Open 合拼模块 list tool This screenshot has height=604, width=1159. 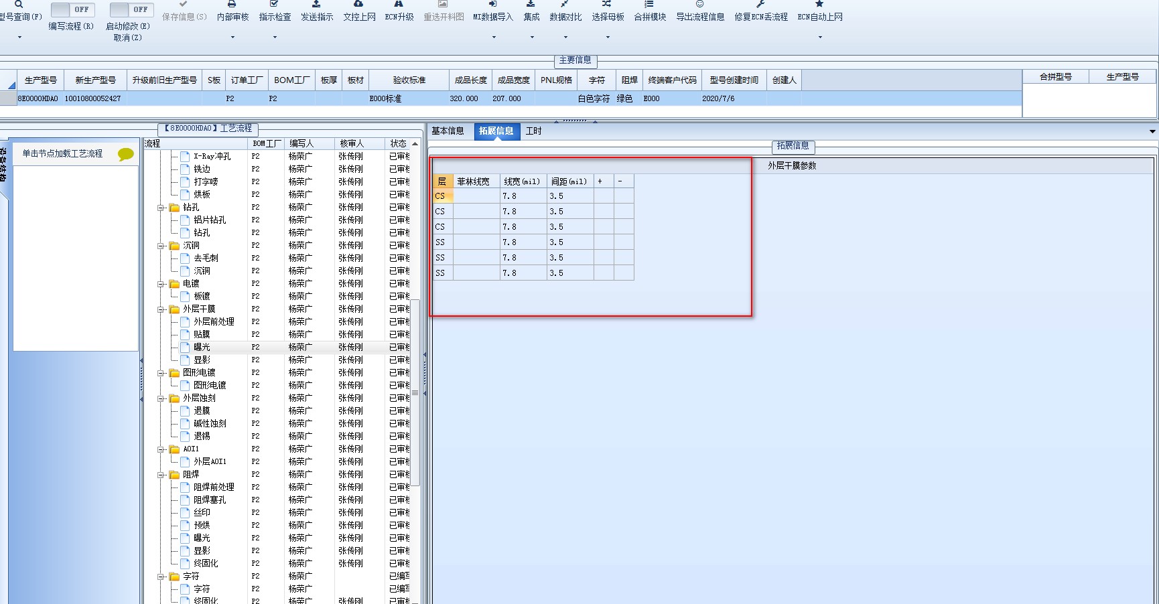[650, 11]
